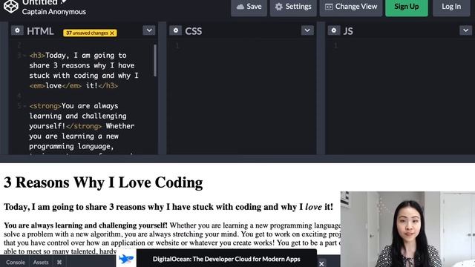475x267 pixels.
Task: Click the '3 Reasons Why I Love Coding' heading
Action: pyautogui.click(x=103, y=182)
